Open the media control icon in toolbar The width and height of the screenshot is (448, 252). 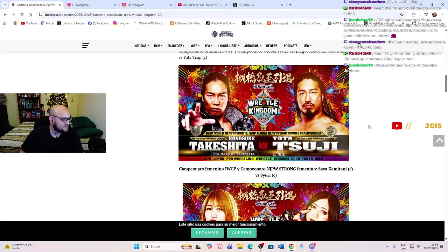pyautogui.click(x=426, y=15)
